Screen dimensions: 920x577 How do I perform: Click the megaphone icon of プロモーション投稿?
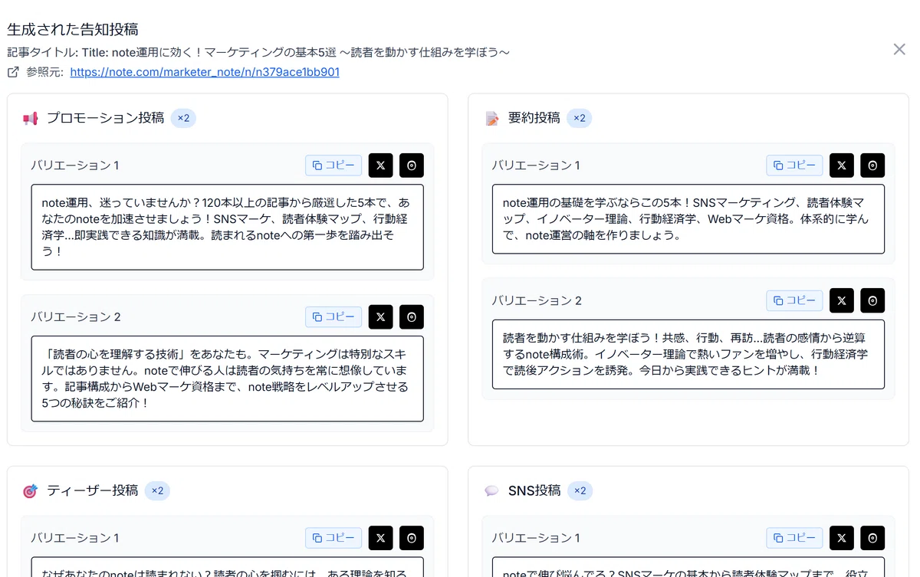click(30, 118)
